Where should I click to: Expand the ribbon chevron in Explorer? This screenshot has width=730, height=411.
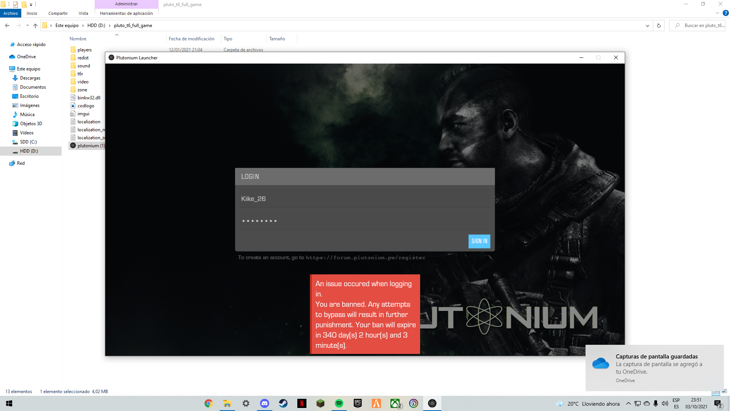717,13
